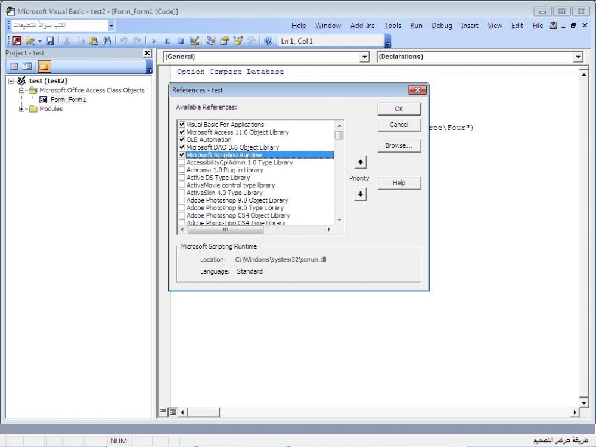Open the Window menu
596x447 pixels.
coord(328,26)
